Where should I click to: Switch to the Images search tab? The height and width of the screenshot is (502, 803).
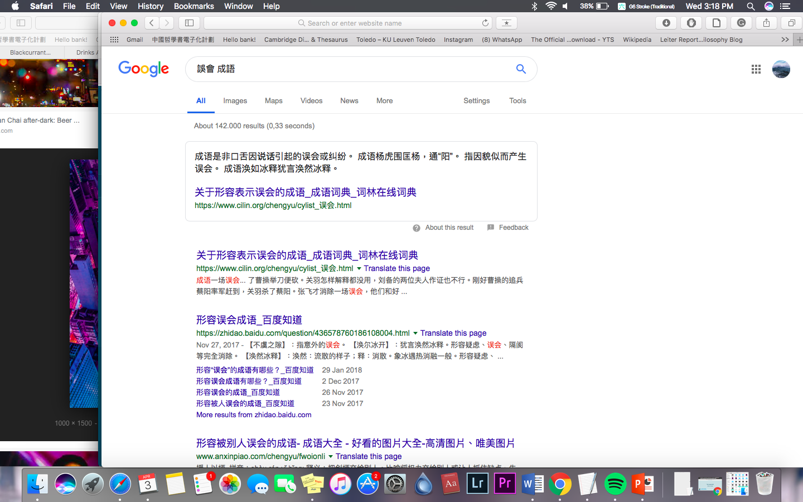pyautogui.click(x=235, y=101)
